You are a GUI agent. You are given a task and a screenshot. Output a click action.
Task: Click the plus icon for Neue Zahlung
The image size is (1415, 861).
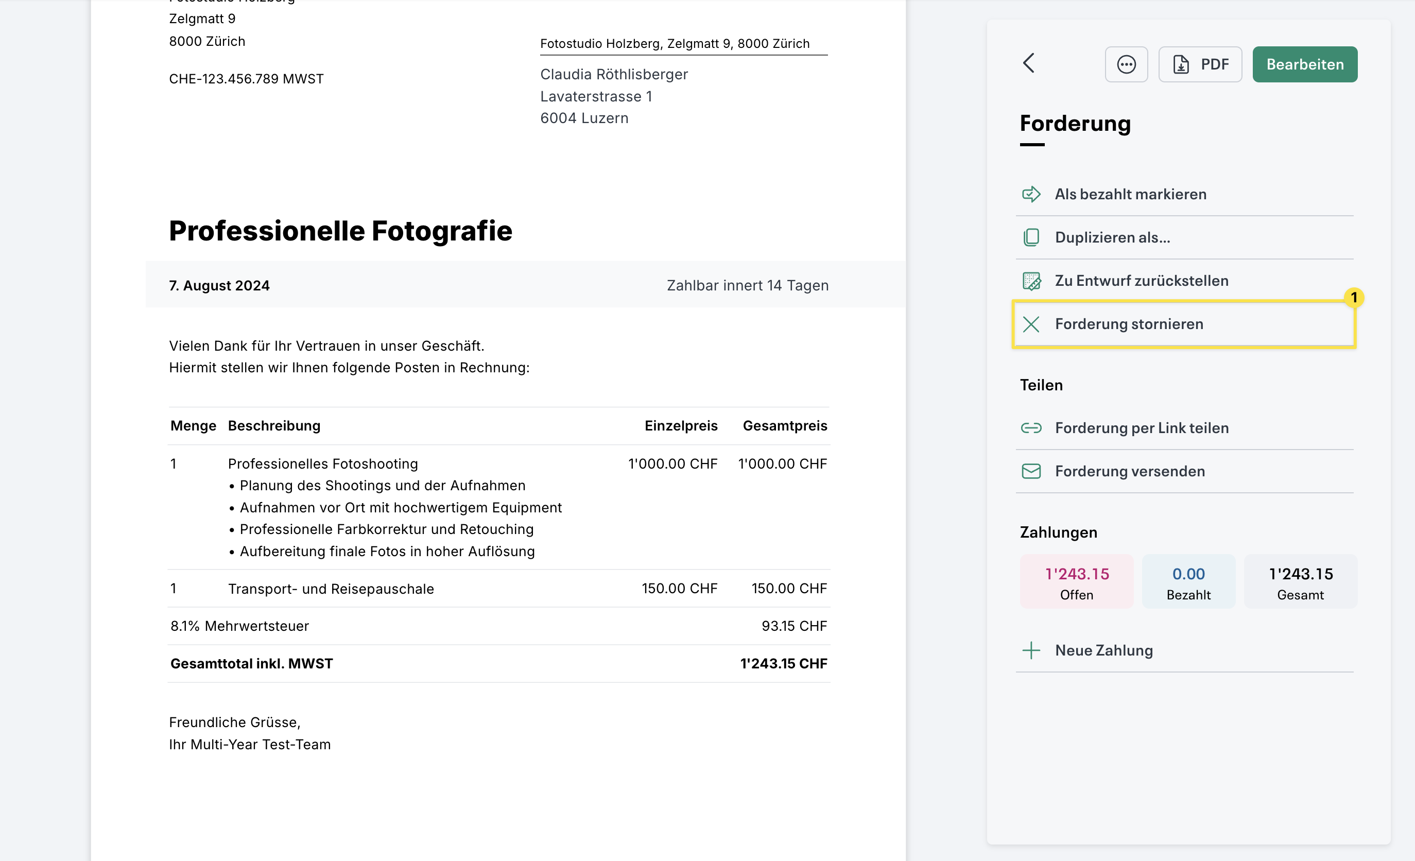[1031, 650]
